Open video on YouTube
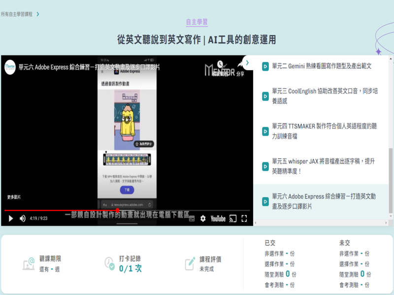 coord(218,218)
